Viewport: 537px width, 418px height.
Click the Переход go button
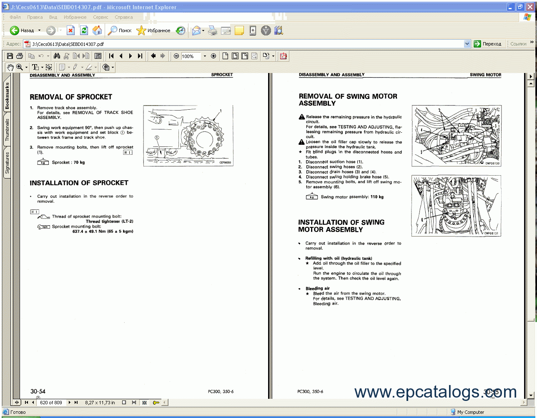488,44
